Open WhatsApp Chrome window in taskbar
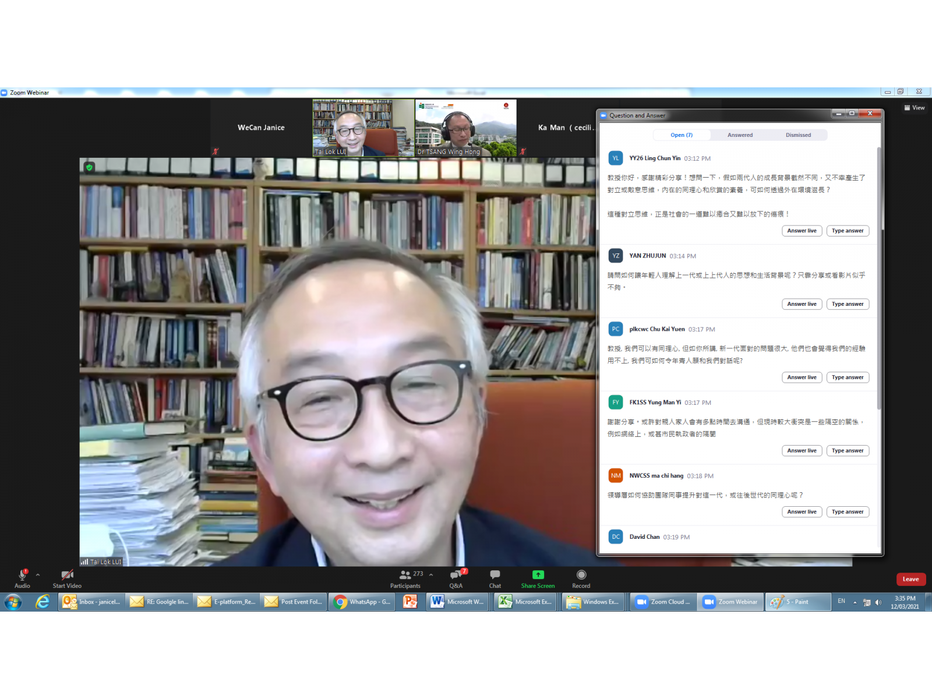932x699 pixels. pyautogui.click(x=362, y=602)
